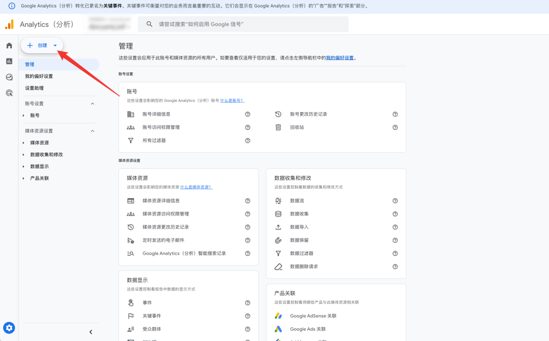Image resolution: width=549 pixels, height=341 pixels.
Task: Click the paperclip icon beside 数据保留
Action: [278, 240]
